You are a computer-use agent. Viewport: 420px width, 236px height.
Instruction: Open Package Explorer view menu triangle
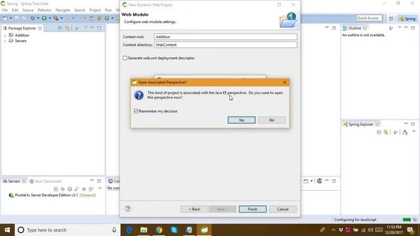pyautogui.click(x=86, y=28)
